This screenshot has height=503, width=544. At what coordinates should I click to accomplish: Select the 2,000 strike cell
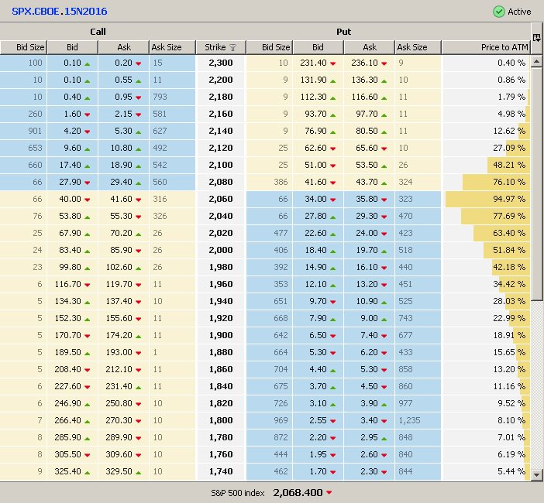(221, 250)
